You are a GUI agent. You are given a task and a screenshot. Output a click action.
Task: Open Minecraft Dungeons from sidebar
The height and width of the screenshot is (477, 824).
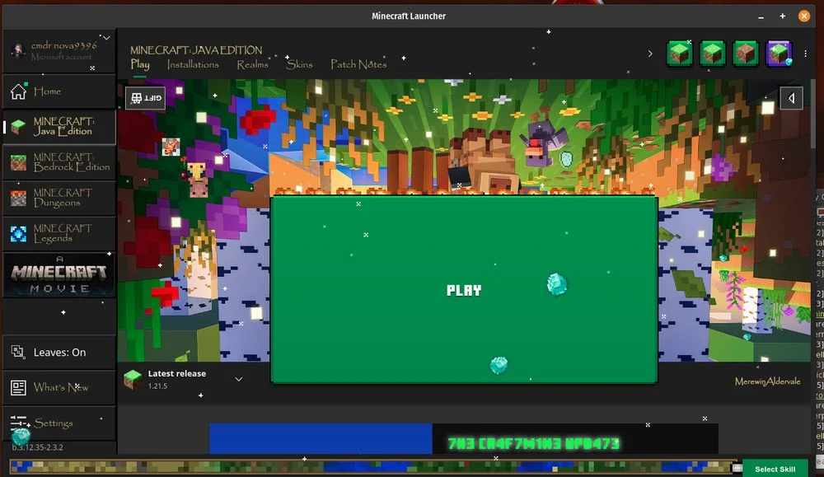[x=59, y=198]
